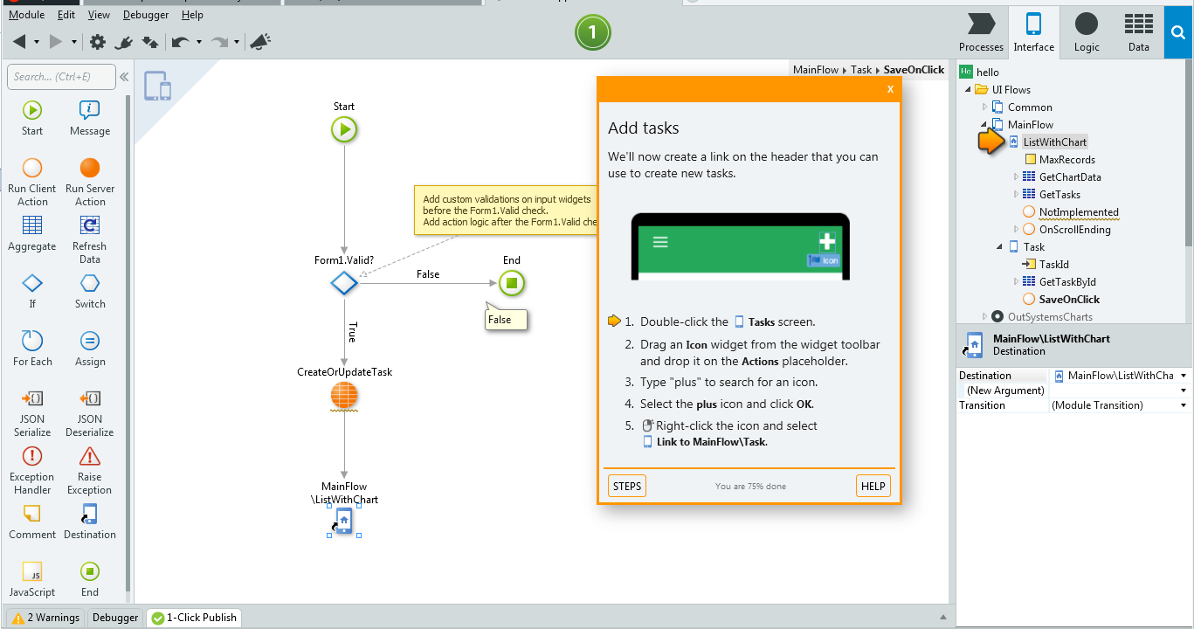Screen dimensions: 1194x629
Task: Choose the Exception Handler tool
Action: (32, 470)
